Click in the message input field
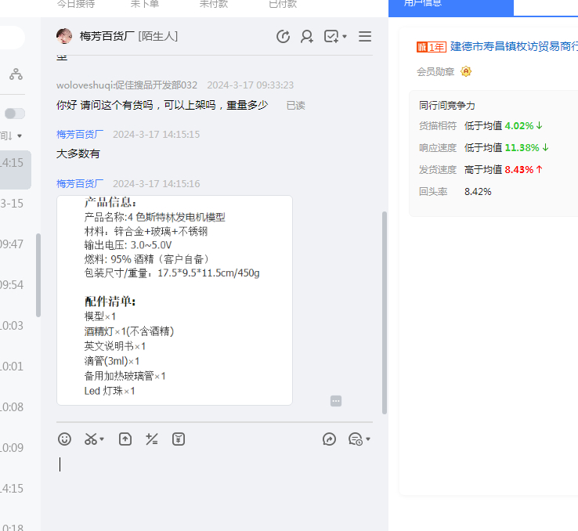Viewport: 578px width, 531px height. (215, 486)
